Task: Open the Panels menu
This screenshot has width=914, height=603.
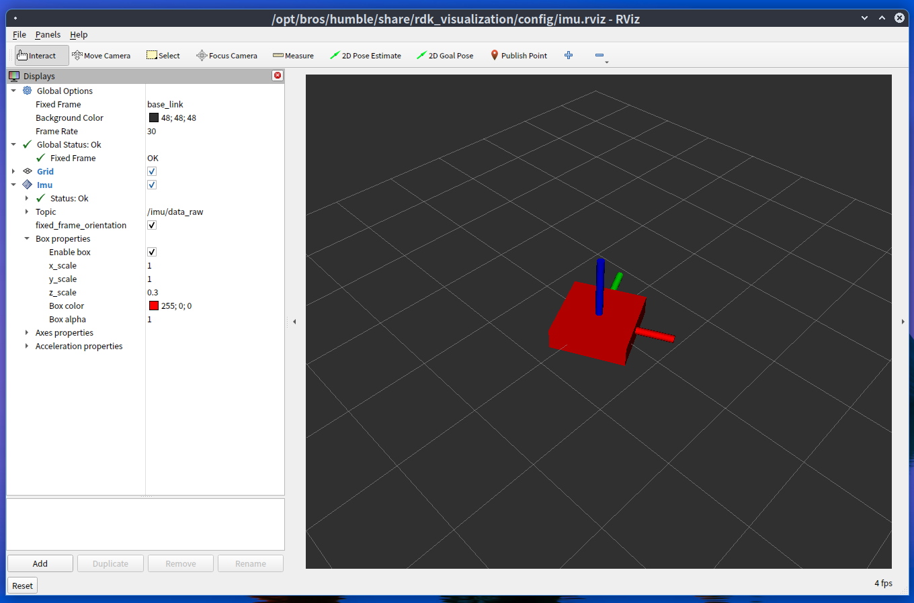Action: 48,35
